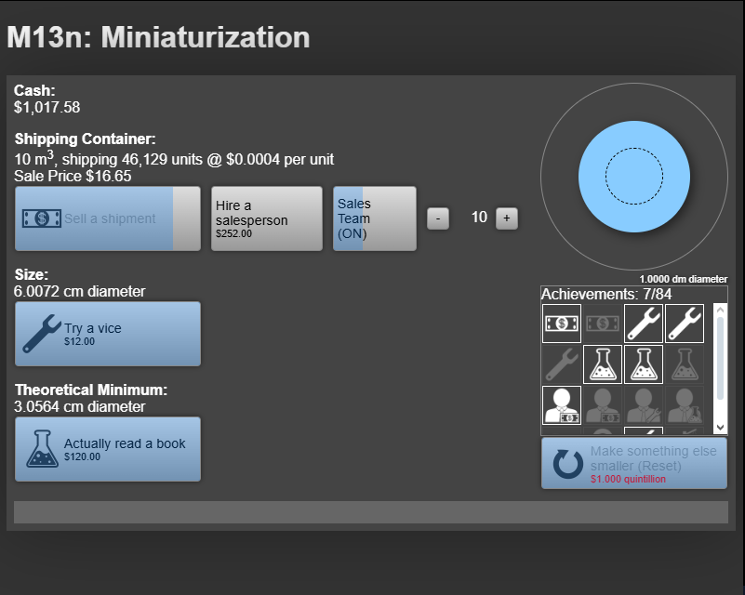The width and height of the screenshot is (745, 595).
Task: Select the unlocked money achievement icon
Action: (x=562, y=324)
